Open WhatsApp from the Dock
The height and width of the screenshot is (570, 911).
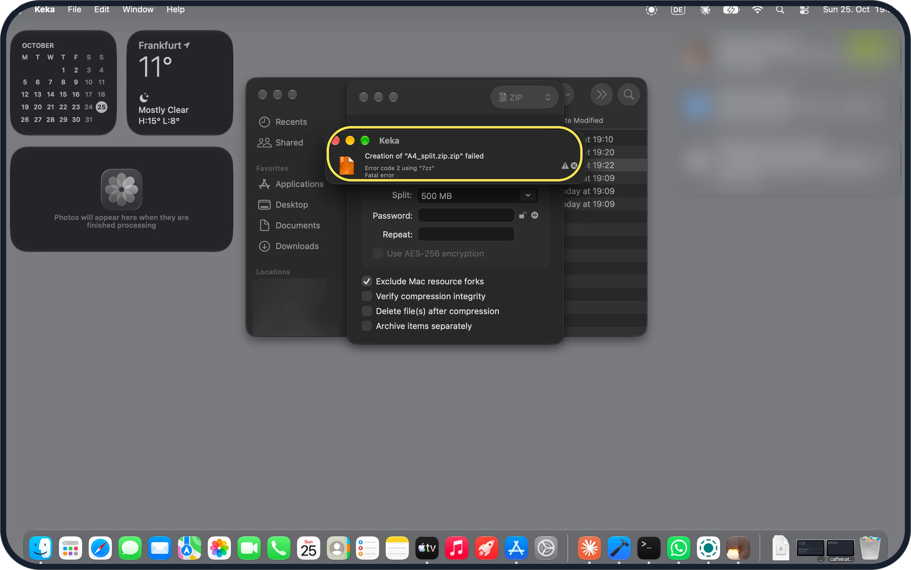(679, 548)
